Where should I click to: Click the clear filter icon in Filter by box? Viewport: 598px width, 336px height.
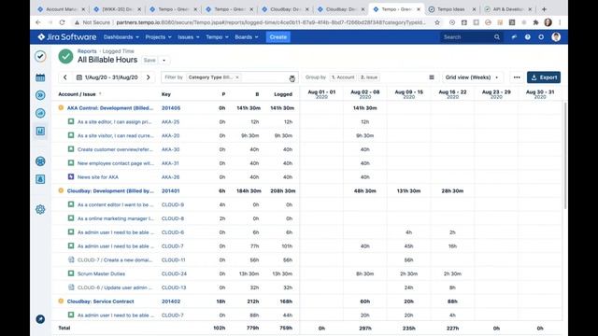(292, 77)
